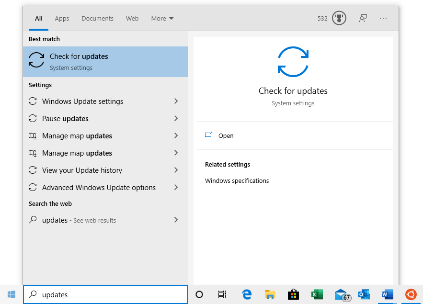Open Mail app with 67 badge
This screenshot has width=423, height=304.
341,294
